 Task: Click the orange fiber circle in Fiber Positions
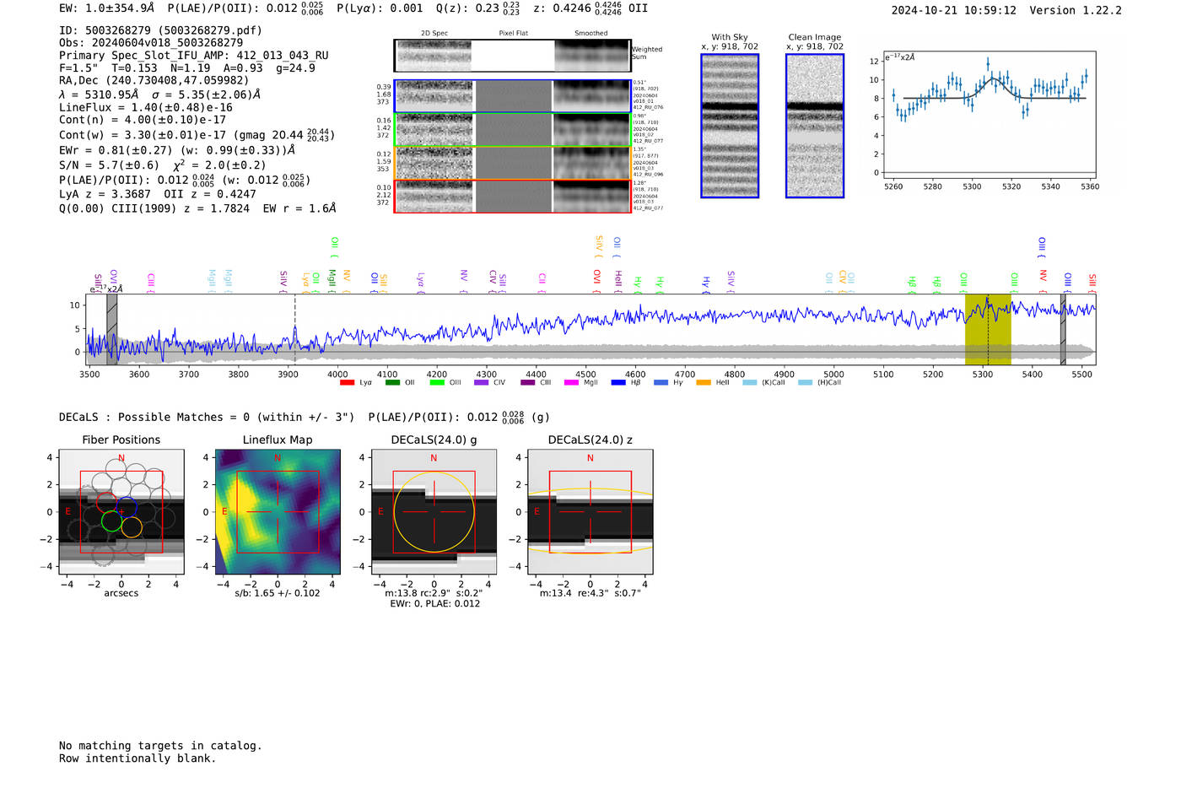tap(132, 527)
